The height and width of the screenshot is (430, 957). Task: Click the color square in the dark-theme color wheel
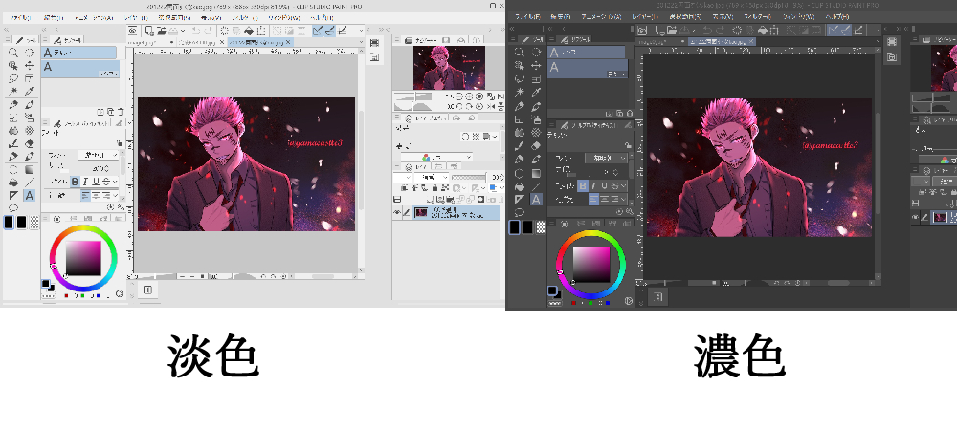(590, 265)
